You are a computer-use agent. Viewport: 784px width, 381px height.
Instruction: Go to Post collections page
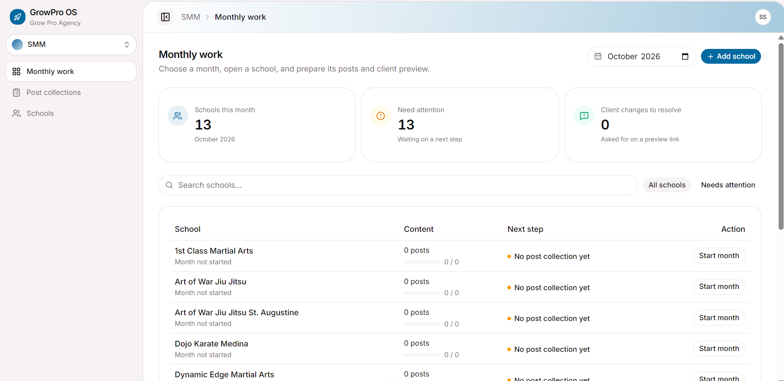click(x=71, y=92)
